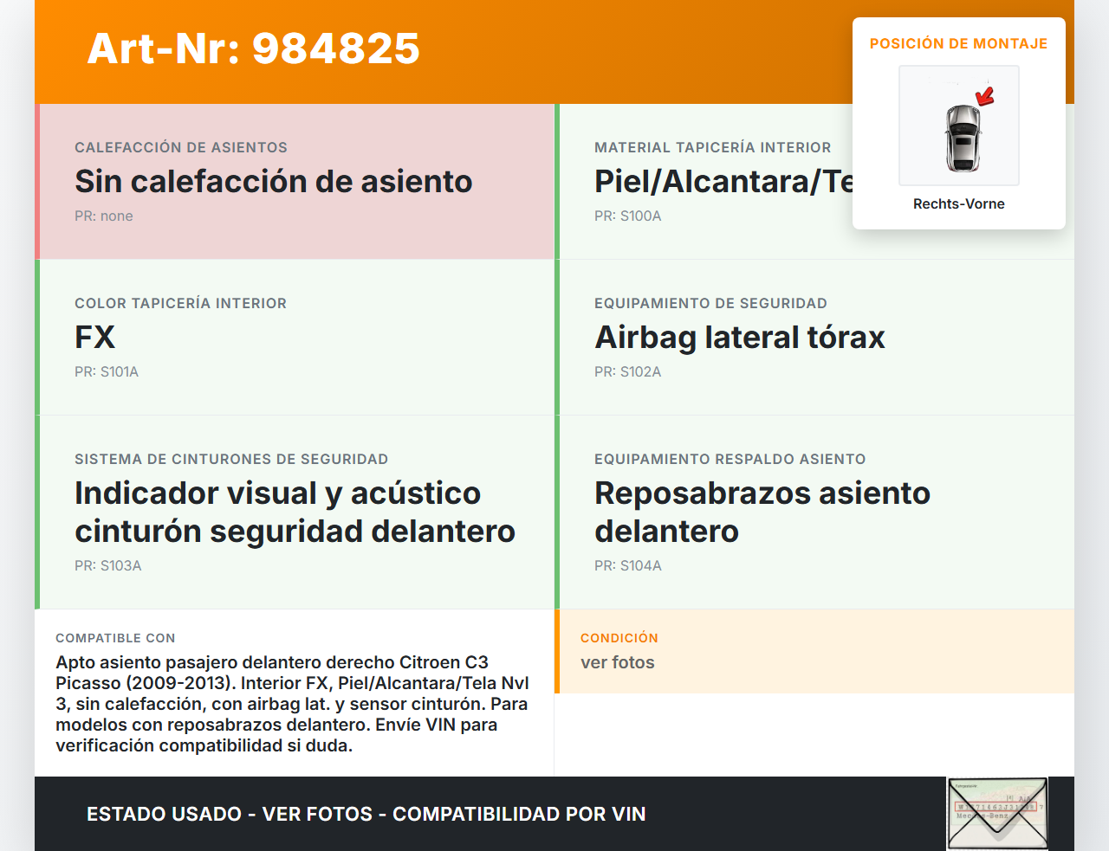Click the 'Rechts-Vorne' position label
This screenshot has height=851, width=1109.
pos(958,204)
